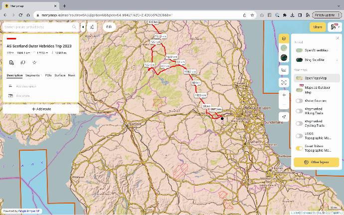Enable the Water Sources overlay
This screenshot has height=215, width=344.
[x=299, y=101]
